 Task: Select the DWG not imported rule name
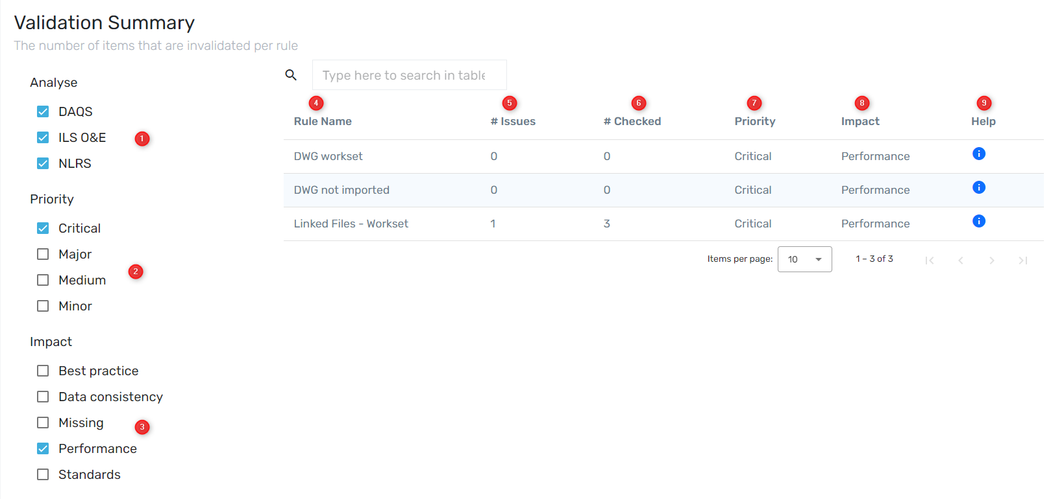coord(341,190)
